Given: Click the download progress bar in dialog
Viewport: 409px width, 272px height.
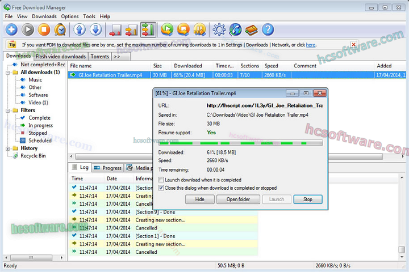Looking at the screenshot, I should click(x=240, y=143).
